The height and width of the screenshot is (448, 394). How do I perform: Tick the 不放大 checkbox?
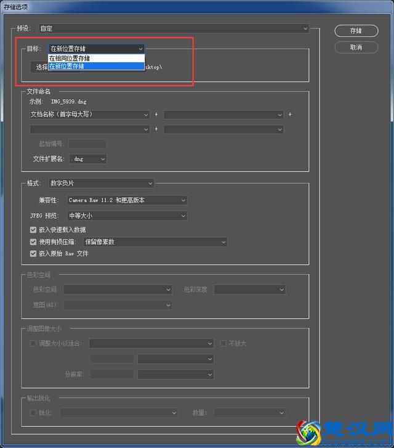point(223,343)
